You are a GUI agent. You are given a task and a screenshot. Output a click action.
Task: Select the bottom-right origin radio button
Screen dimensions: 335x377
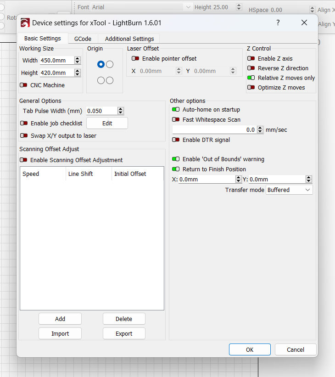click(110, 80)
